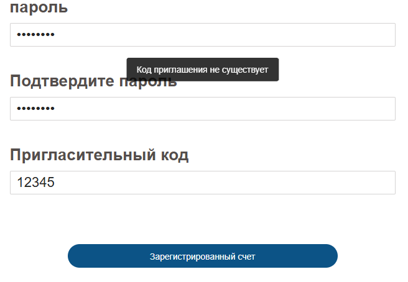Place cursor after the first password dots
The image size is (408, 282).
click(x=56, y=35)
